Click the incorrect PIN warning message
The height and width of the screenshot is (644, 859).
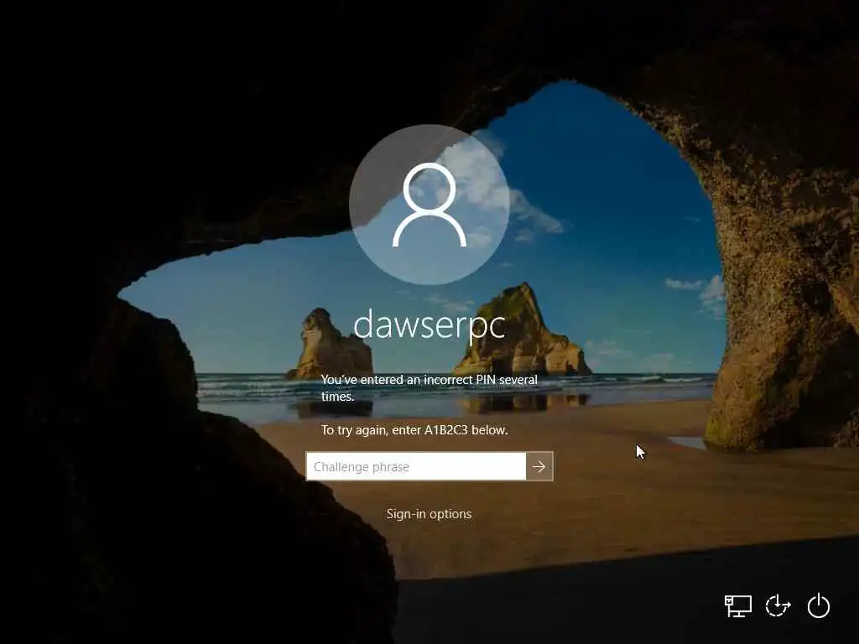pyautogui.click(x=429, y=387)
